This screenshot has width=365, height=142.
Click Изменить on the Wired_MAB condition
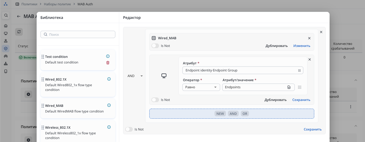(x=302, y=46)
